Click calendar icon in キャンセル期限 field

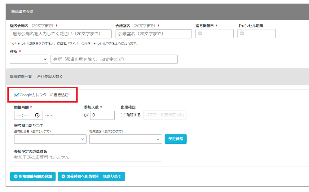click(242, 33)
